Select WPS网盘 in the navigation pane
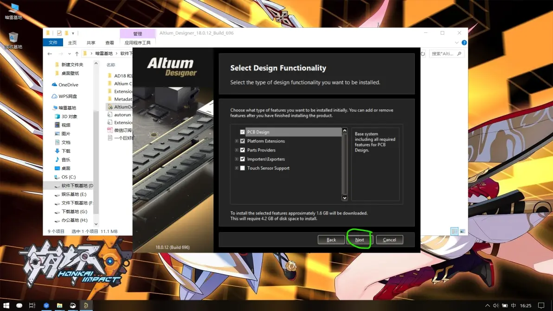The height and width of the screenshot is (311, 553). pyautogui.click(x=64, y=96)
